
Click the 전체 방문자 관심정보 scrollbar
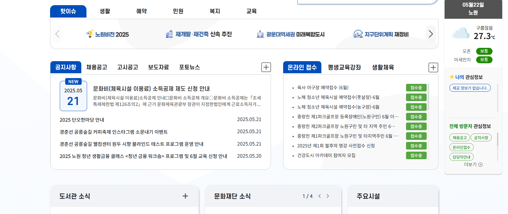coord(498,139)
